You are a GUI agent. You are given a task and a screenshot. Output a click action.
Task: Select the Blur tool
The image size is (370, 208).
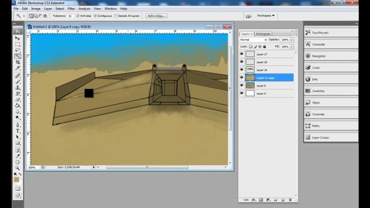coord(17,112)
